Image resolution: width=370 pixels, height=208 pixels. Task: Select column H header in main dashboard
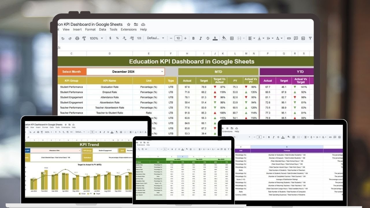(x=187, y=53)
